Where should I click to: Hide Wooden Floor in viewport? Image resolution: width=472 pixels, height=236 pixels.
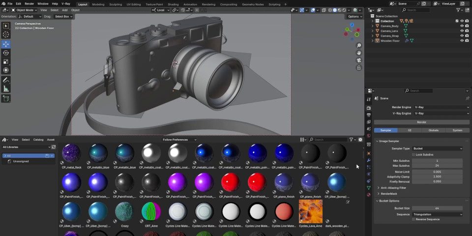(462, 41)
